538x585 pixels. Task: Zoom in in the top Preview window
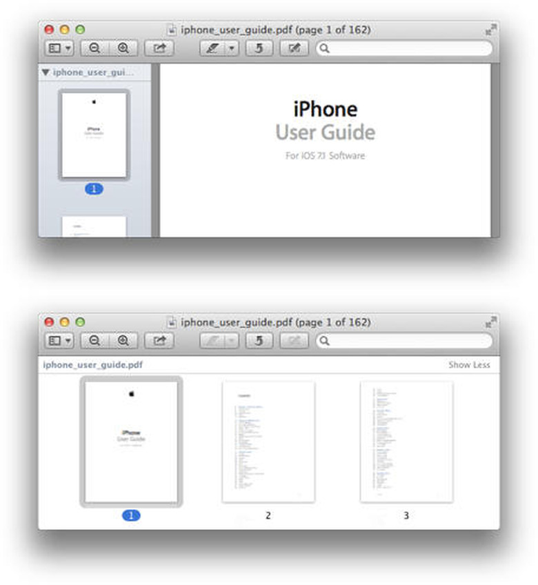pos(123,48)
